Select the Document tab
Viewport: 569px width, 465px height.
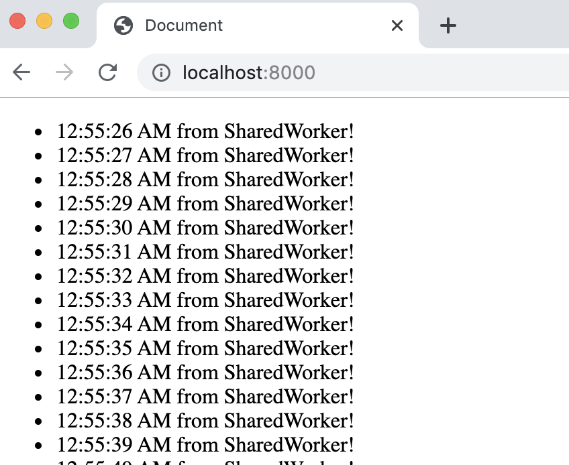(x=258, y=25)
